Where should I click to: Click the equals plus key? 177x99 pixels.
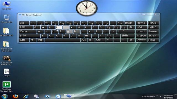(120, 23)
